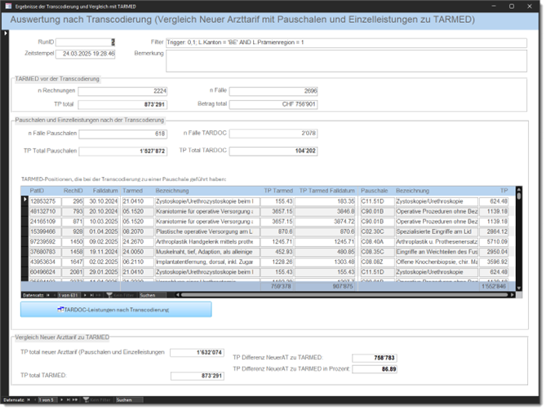This screenshot has width=546, height=410.
Task: Go to previous record in main form navigator
Action: 35,400
